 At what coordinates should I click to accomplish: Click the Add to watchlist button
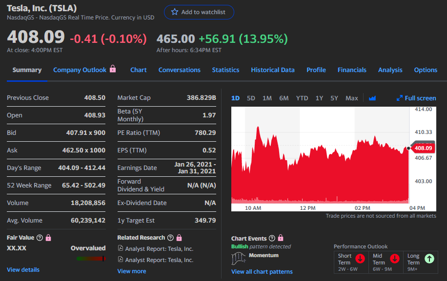tap(199, 12)
